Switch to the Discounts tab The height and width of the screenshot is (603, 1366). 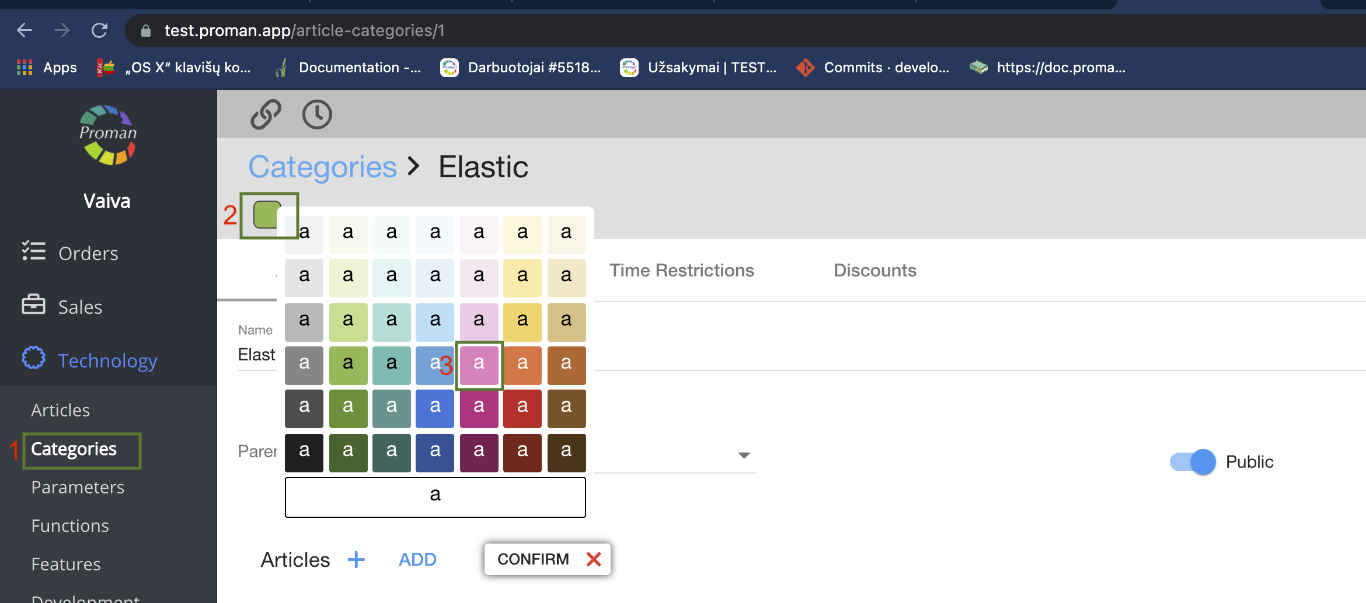coord(874,271)
